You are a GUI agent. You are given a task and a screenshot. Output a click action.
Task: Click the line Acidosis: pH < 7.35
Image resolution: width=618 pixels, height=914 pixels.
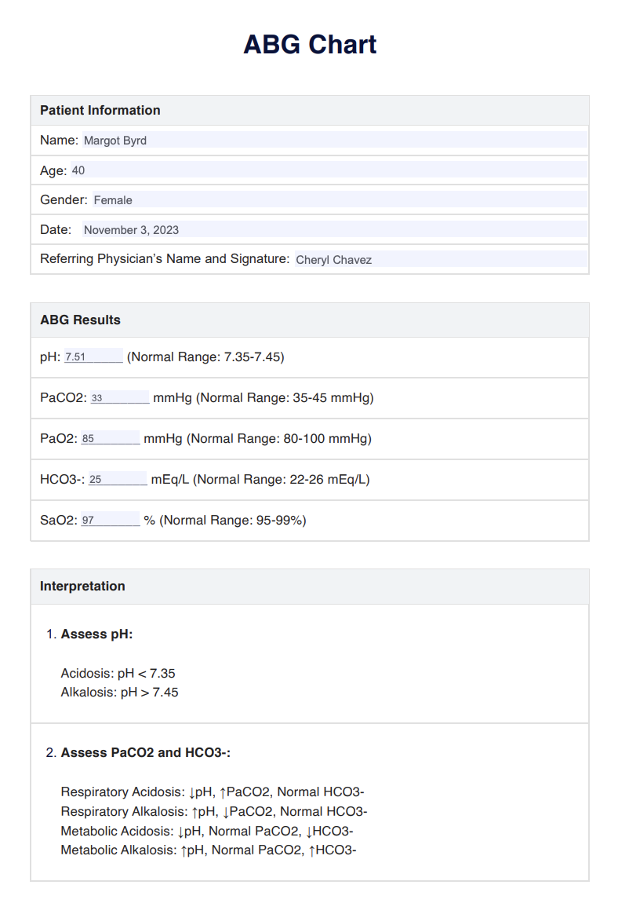(118, 673)
